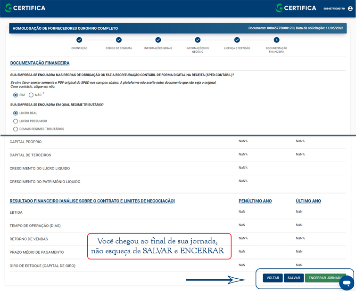Go to the Código de Conduta step checkmark
This screenshot has width=356, height=291.
coord(119,40)
